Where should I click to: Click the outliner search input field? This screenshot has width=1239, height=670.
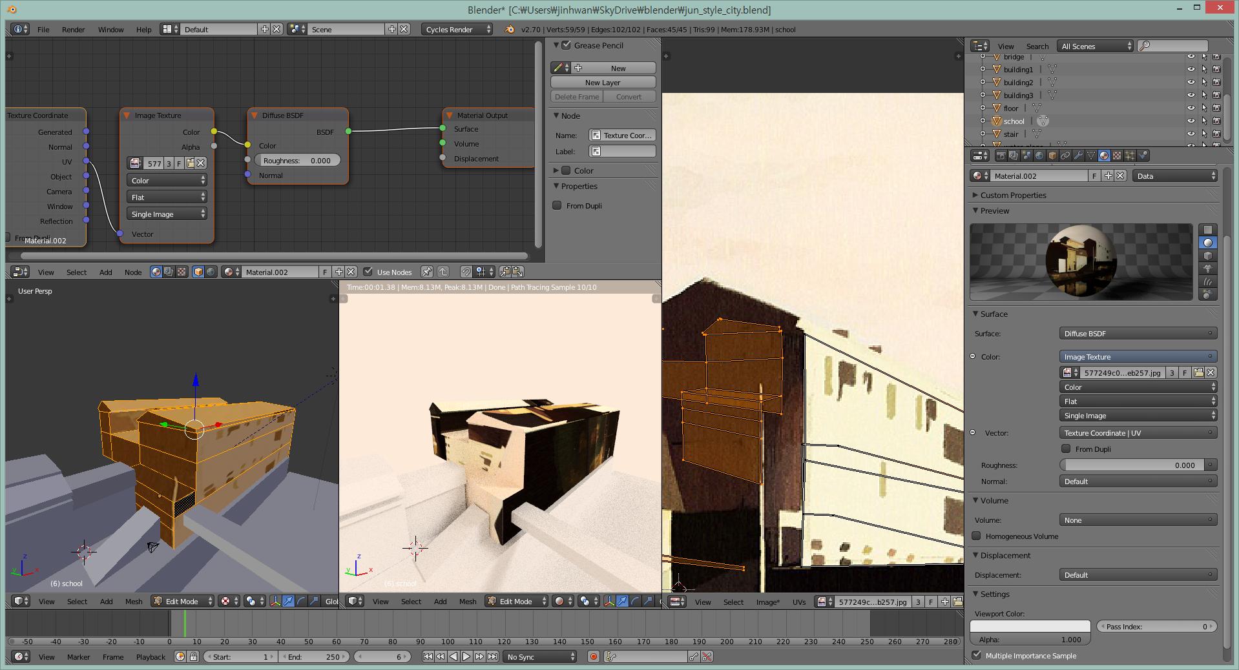pyautogui.click(x=1172, y=46)
